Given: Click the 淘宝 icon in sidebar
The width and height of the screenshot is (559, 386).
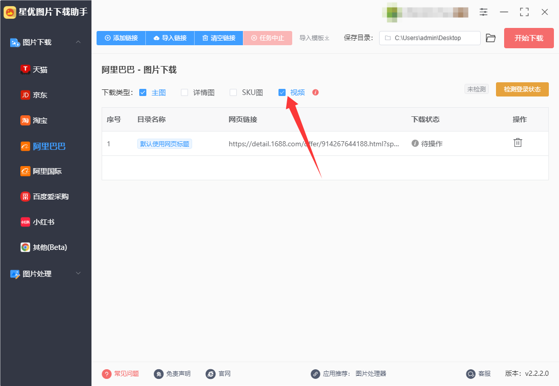Looking at the screenshot, I should coord(25,120).
